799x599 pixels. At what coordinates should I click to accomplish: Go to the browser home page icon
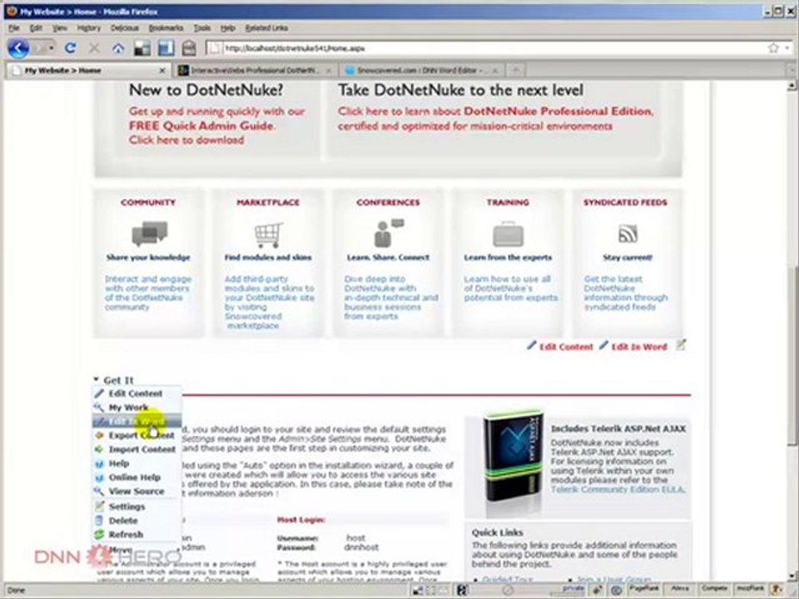(x=118, y=48)
